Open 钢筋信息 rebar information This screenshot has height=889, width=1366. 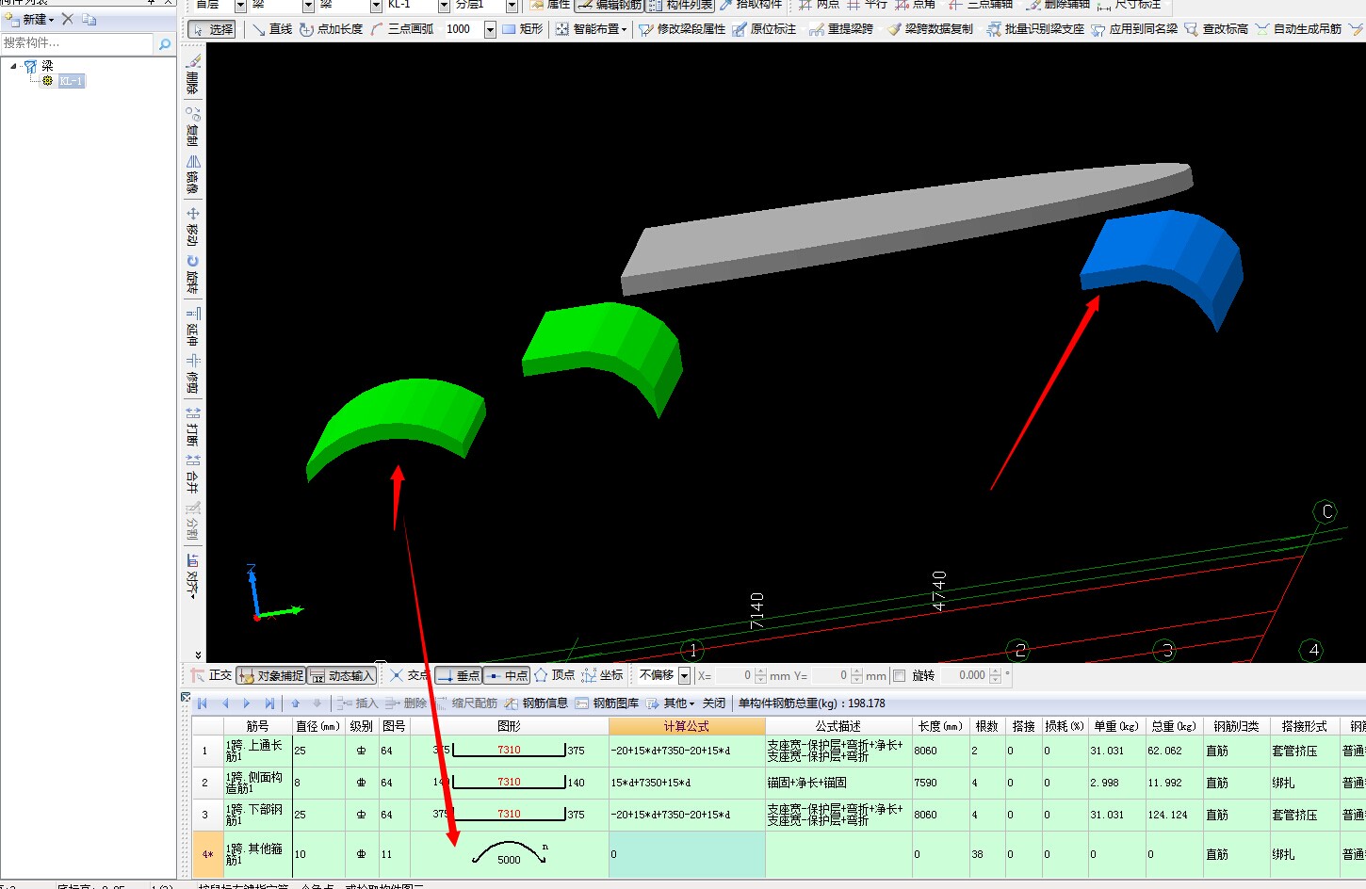[536, 703]
